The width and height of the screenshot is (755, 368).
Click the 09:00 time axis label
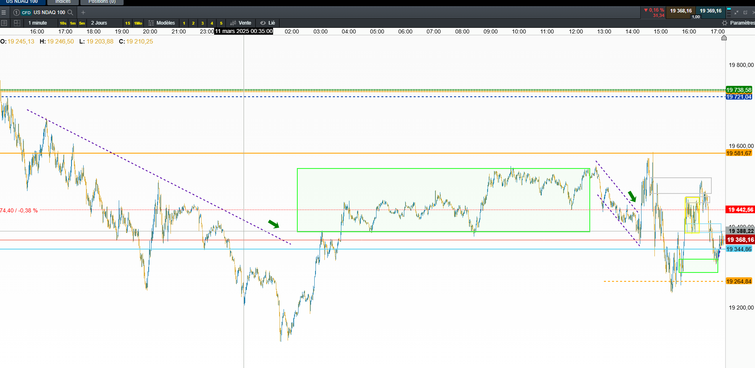(490, 31)
